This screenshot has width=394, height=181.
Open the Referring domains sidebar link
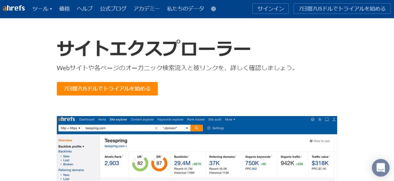pos(71,170)
